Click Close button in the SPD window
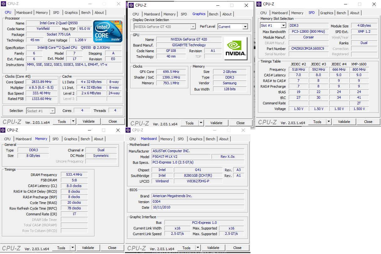 (368, 122)
